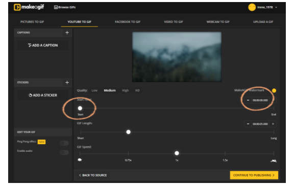
Task: Click the Irene_1978 user avatar
Action: (x=252, y=7)
